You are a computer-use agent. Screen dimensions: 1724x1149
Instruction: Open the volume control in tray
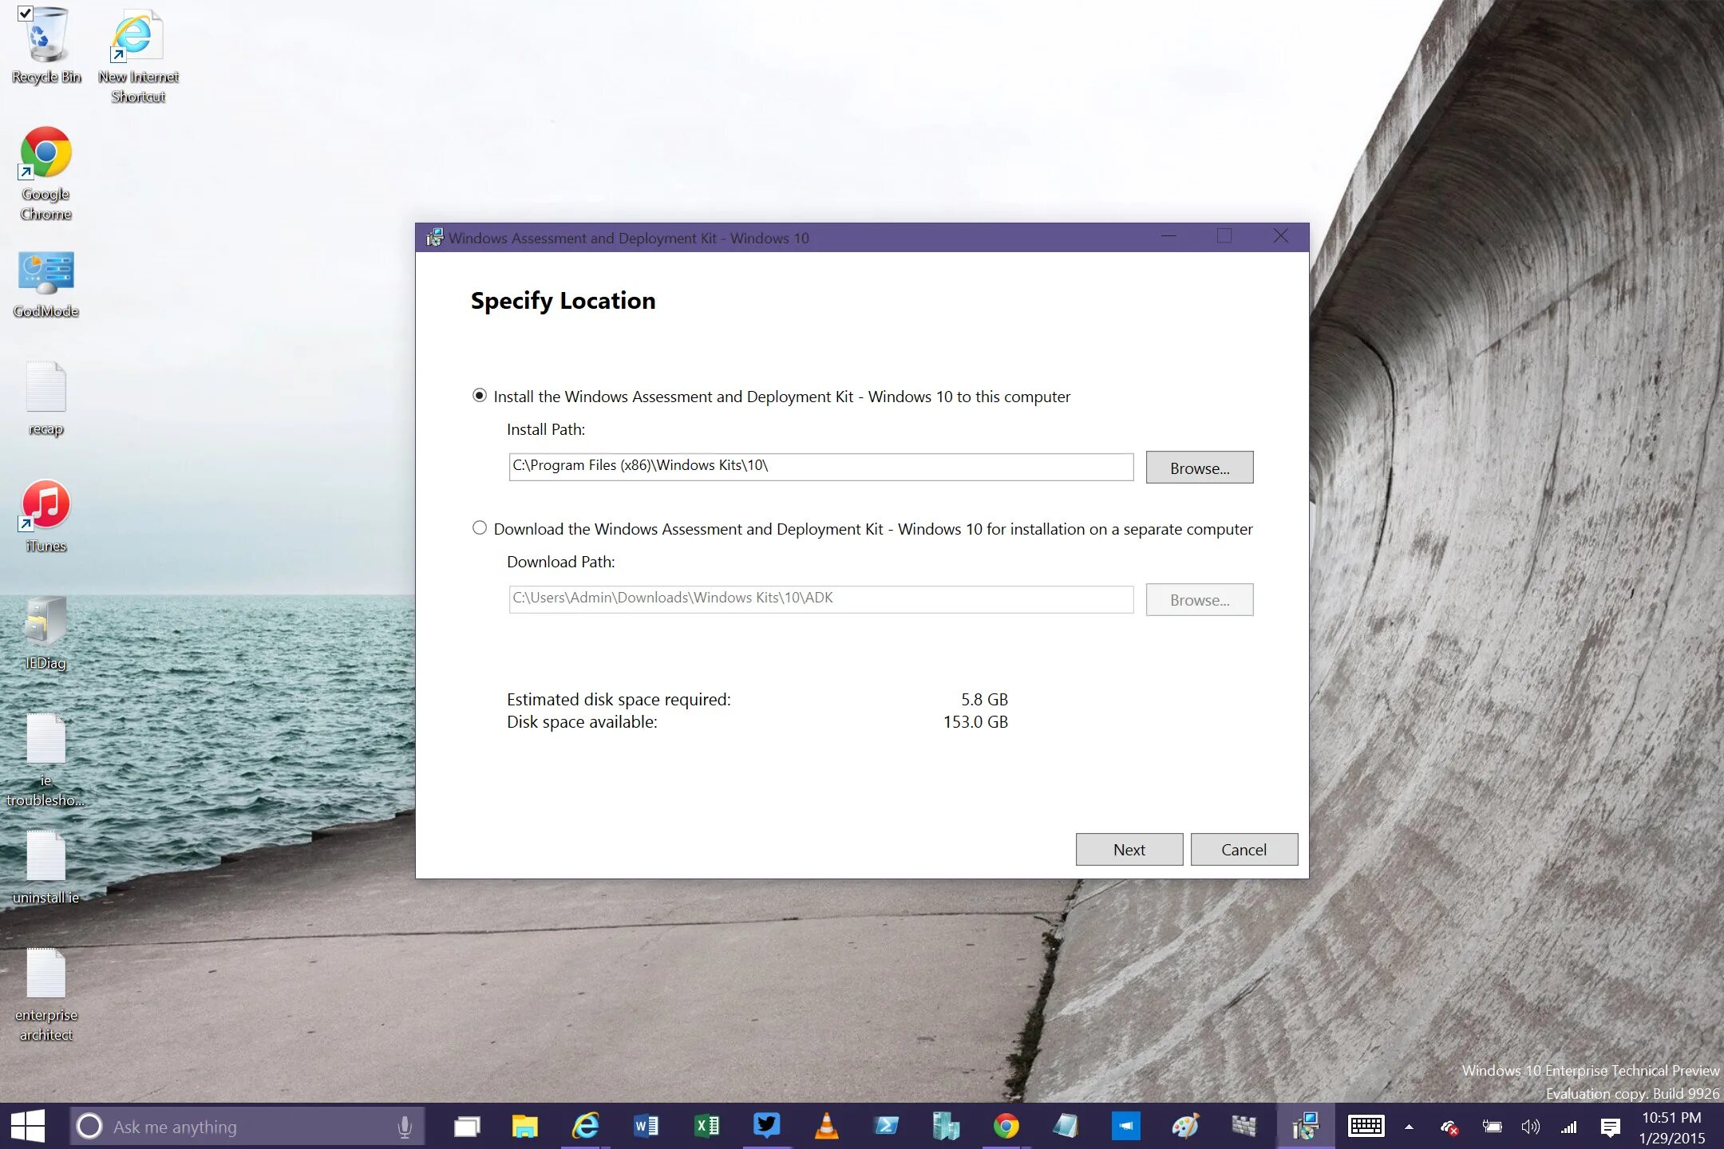1530,1127
